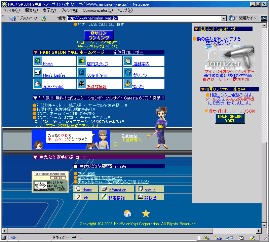Open the 室伏広治選手応援掲示板 link

100,177
